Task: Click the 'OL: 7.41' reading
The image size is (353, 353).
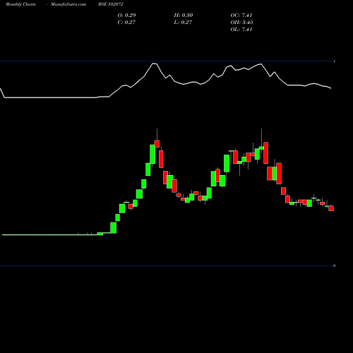Action: [x=241, y=30]
